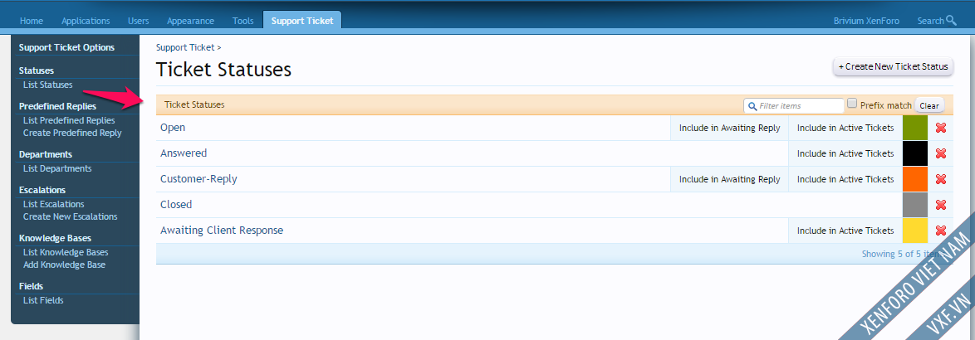Open Create New Escalations link
975x340 pixels.
click(71, 216)
